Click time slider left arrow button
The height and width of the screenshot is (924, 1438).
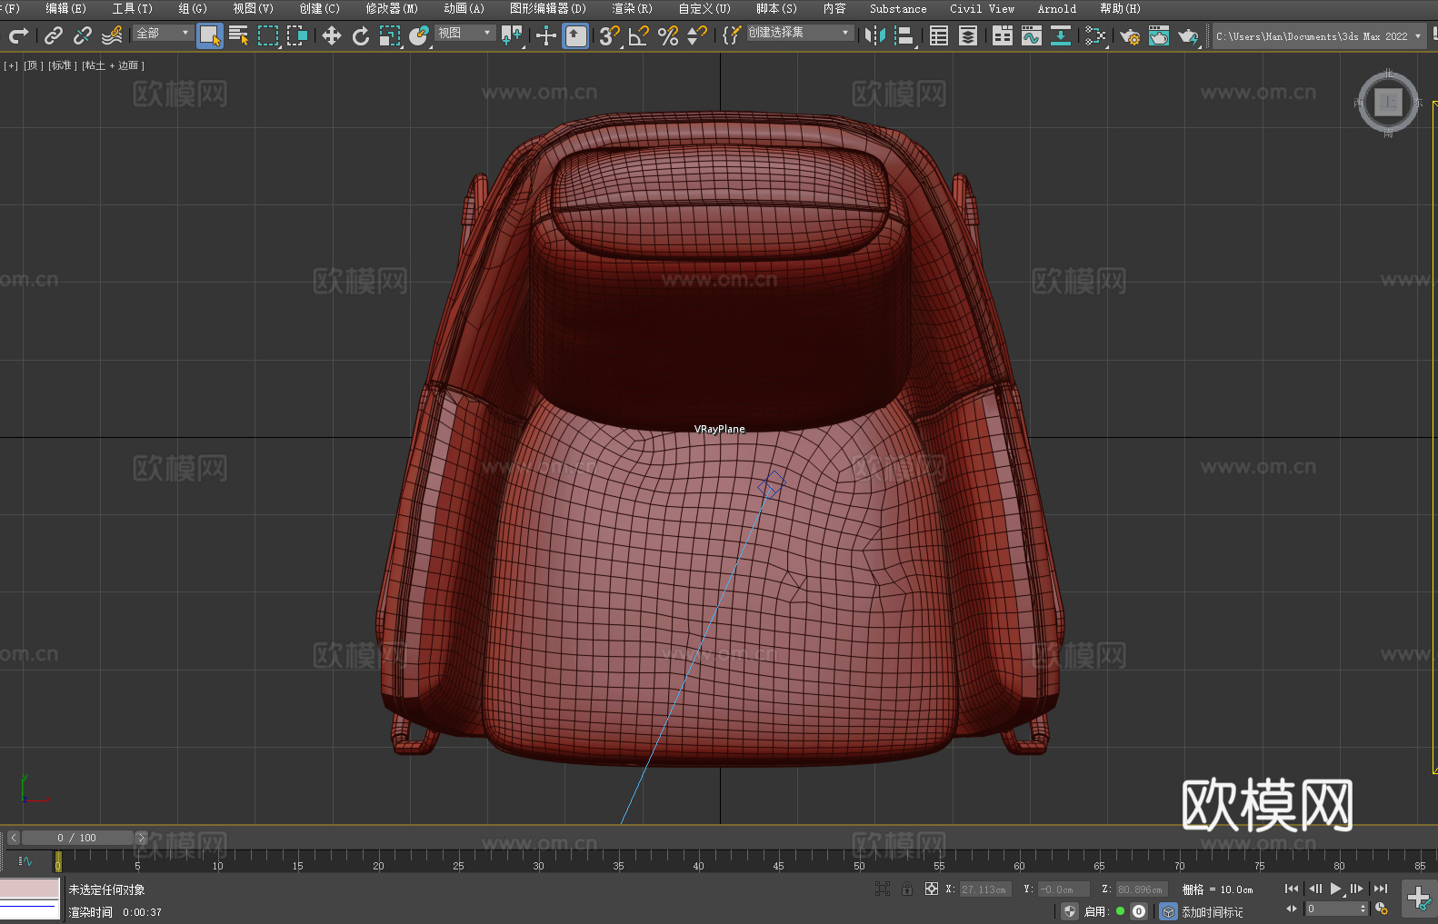coord(14,838)
